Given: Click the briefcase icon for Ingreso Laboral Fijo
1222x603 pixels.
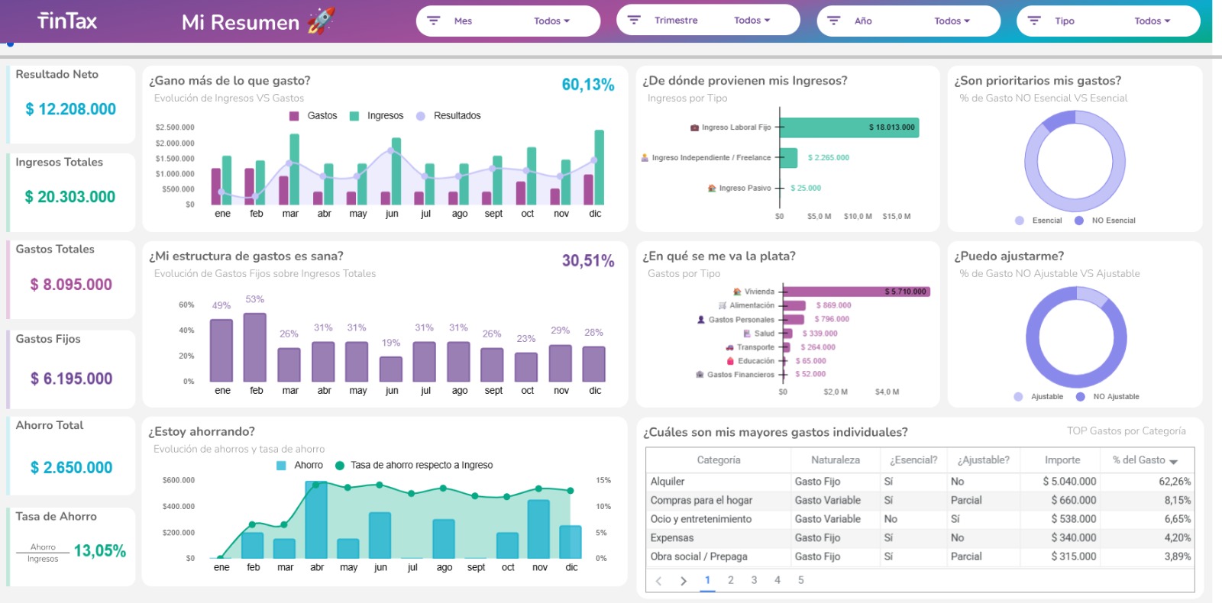Looking at the screenshot, I should tap(695, 127).
